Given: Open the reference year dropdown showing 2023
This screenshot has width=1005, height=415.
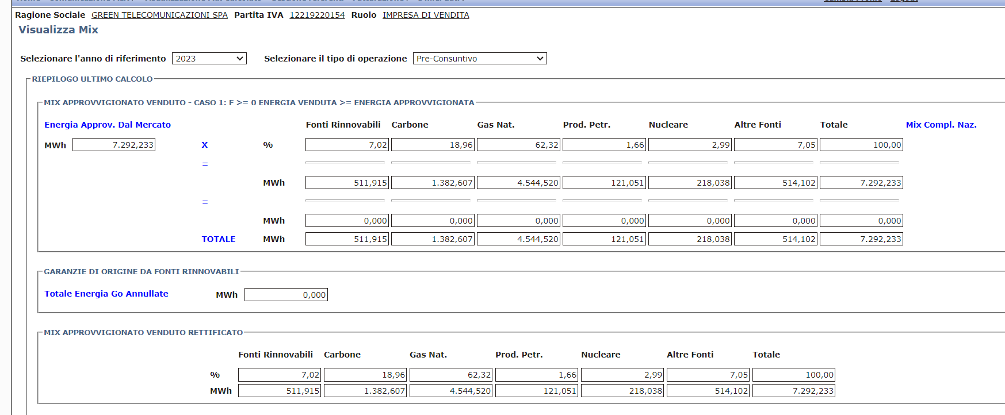Looking at the screenshot, I should point(209,59).
